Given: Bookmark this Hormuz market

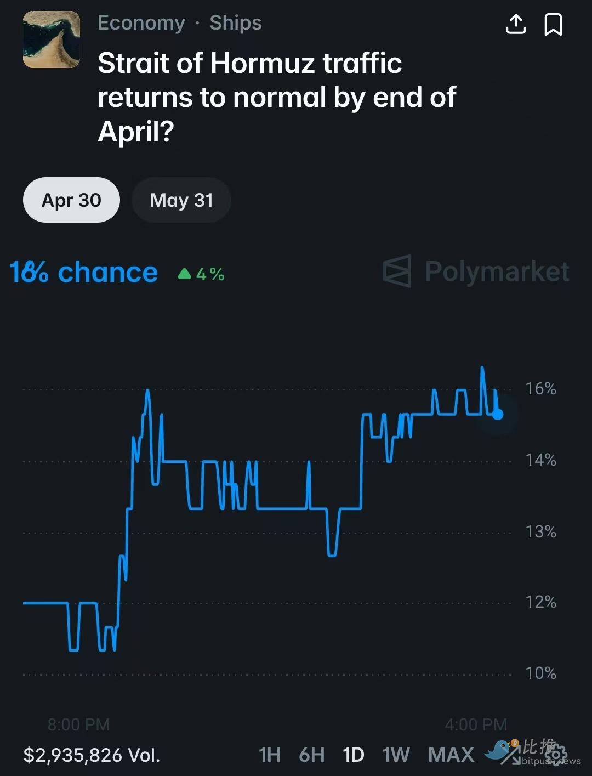Looking at the screenshot, I should (553, 25).
